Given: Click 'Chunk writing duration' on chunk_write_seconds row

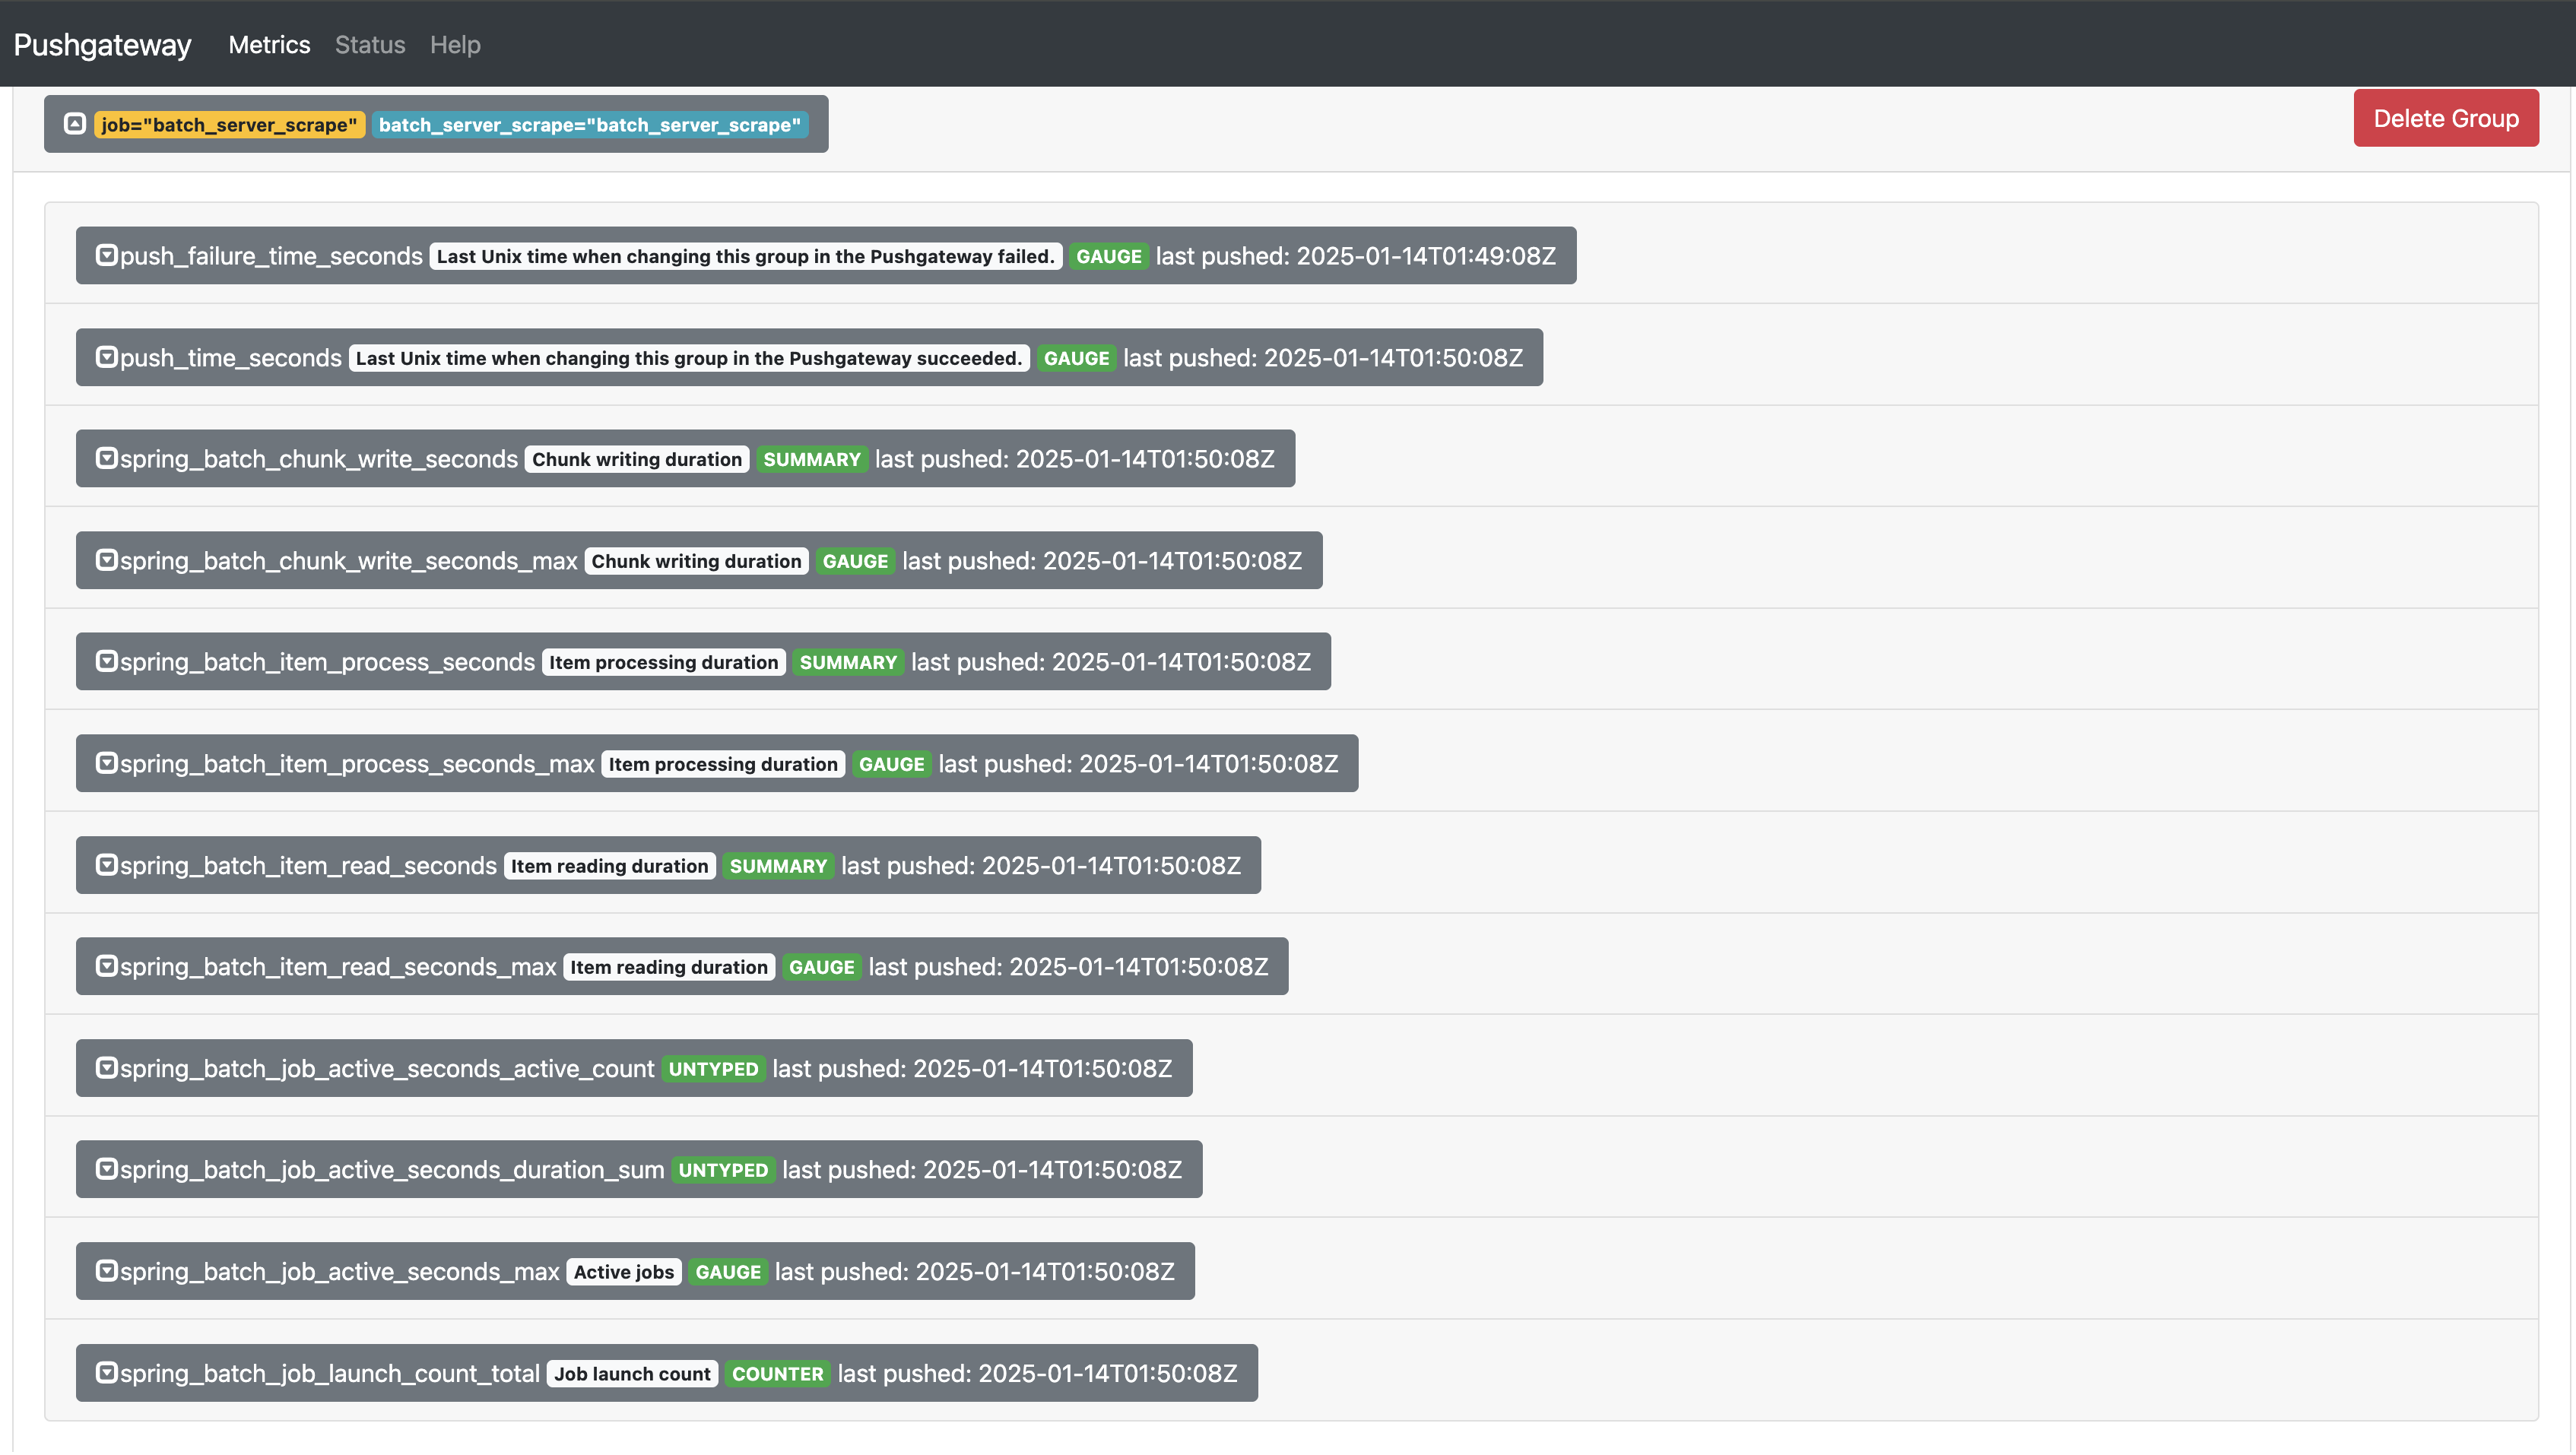Looking at the screenshot, I should (x=637, y=460).
